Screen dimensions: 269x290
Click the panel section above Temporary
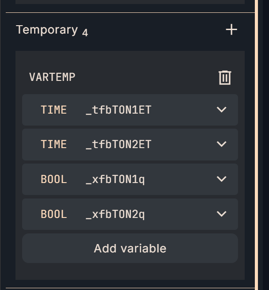(130, 2)
